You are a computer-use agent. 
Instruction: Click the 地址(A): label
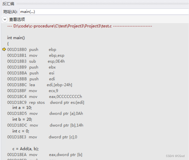point(10,12)
